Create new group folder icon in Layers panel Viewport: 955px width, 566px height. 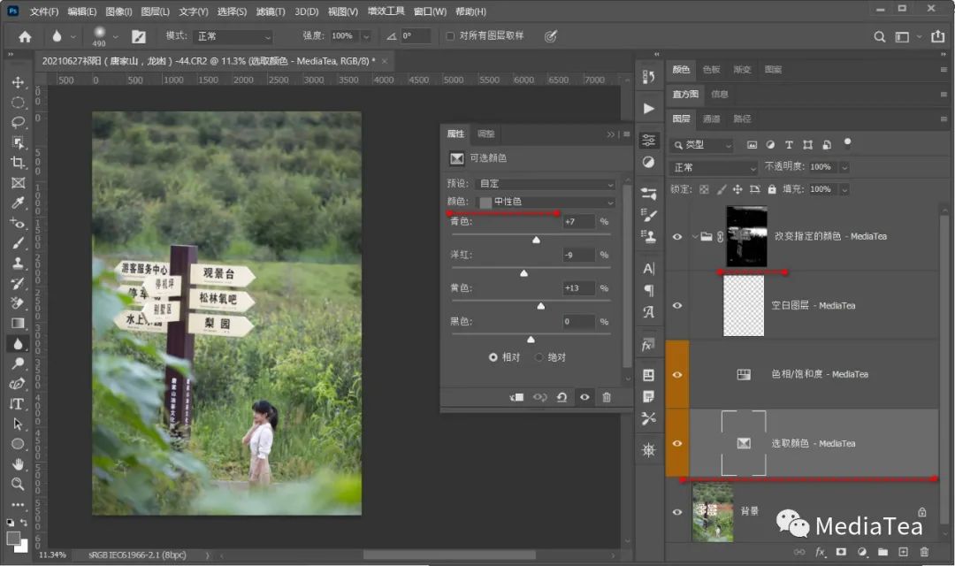pyautogui.click(x=882, y=552)
